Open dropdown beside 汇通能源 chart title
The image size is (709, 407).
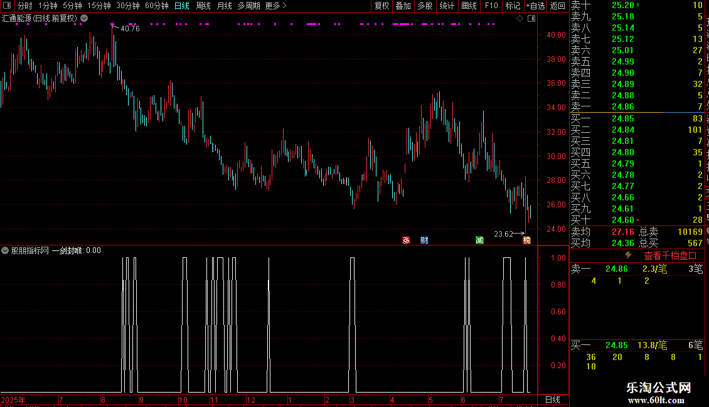[84, 19]
